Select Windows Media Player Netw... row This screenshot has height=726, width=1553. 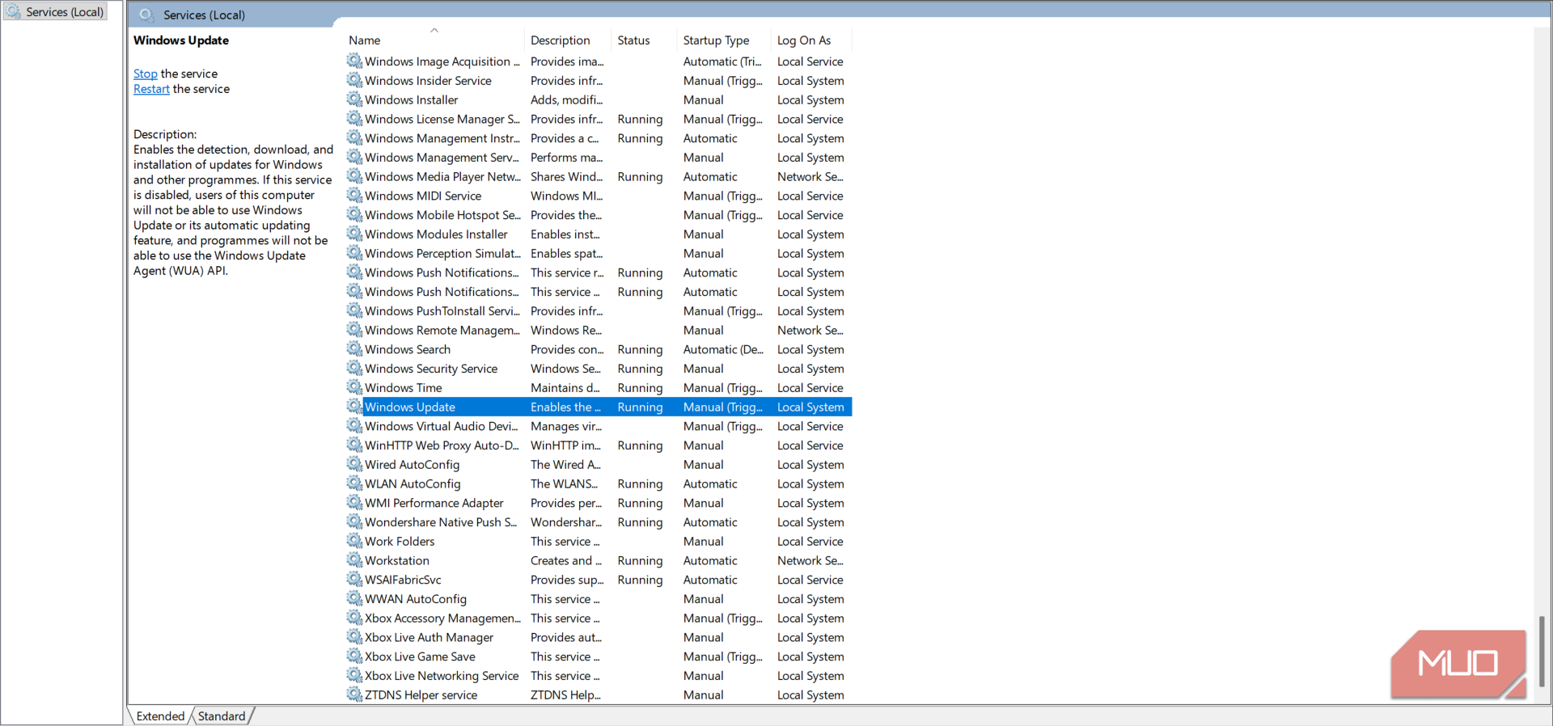tap(599, 176)
